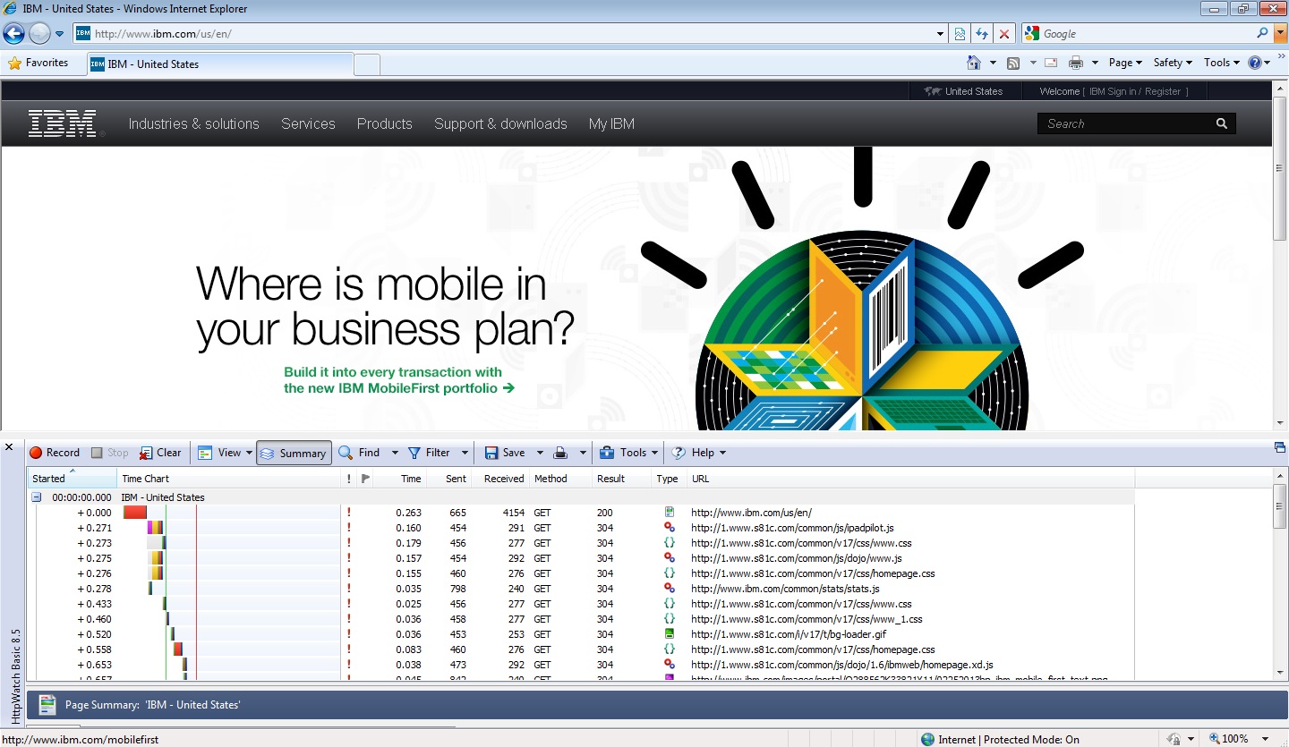Select the http://www.ibm.com/us/en/ request row
The height and width of the screenshot is (747, 1289).
(582, 513)
